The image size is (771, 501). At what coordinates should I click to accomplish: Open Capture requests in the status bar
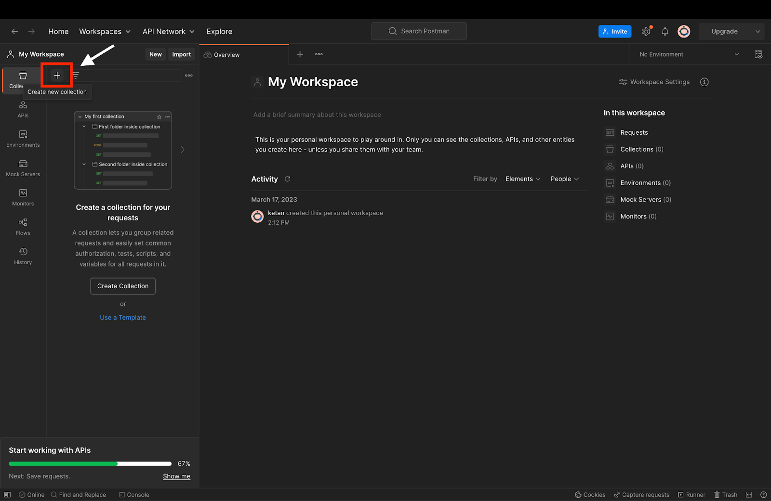click(641, 495)
